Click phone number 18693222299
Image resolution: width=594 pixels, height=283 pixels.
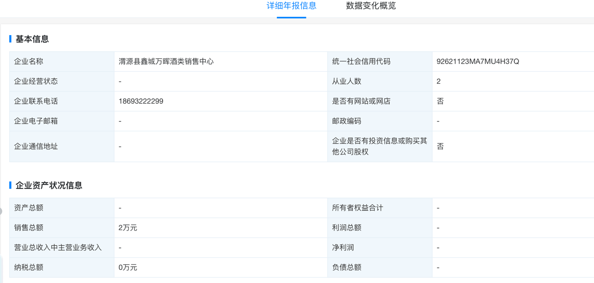(141, 101)
